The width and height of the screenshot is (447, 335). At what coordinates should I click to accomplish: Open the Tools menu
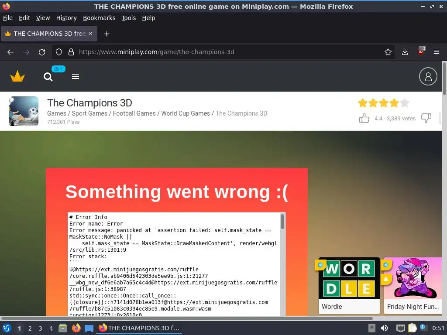(129, 18)
